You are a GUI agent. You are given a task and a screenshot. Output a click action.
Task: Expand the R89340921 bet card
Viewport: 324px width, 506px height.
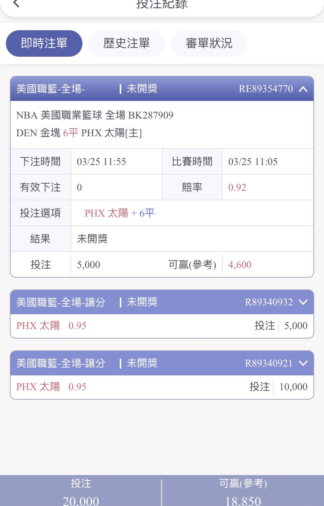coord(303,363)
